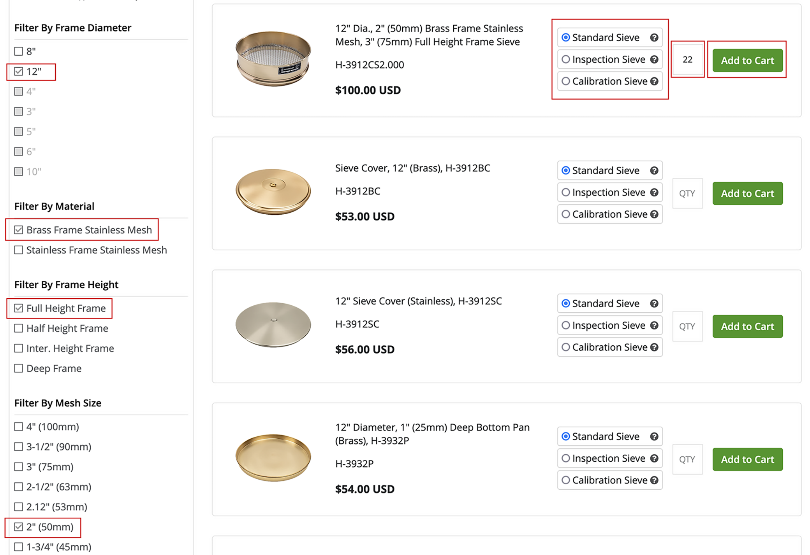Check the 8" frame diameter filter
The height and width of the screenshot is (555, 810).
(19, 51)
